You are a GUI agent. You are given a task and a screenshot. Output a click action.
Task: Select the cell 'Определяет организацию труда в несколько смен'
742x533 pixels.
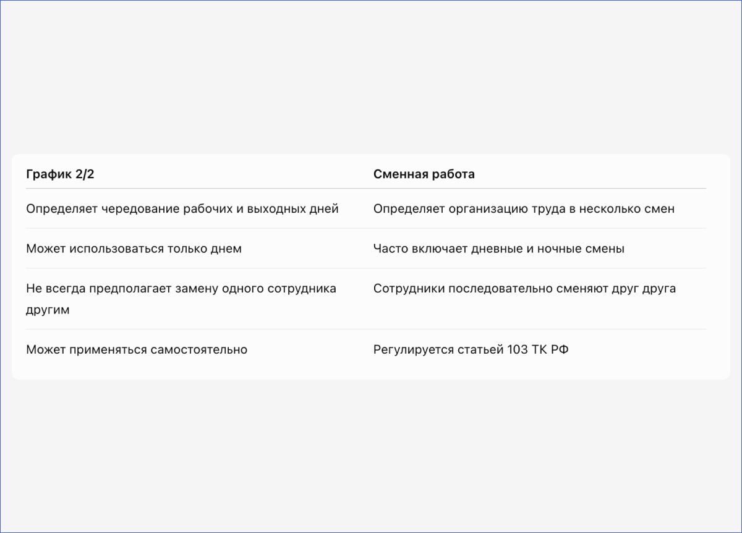524,209
